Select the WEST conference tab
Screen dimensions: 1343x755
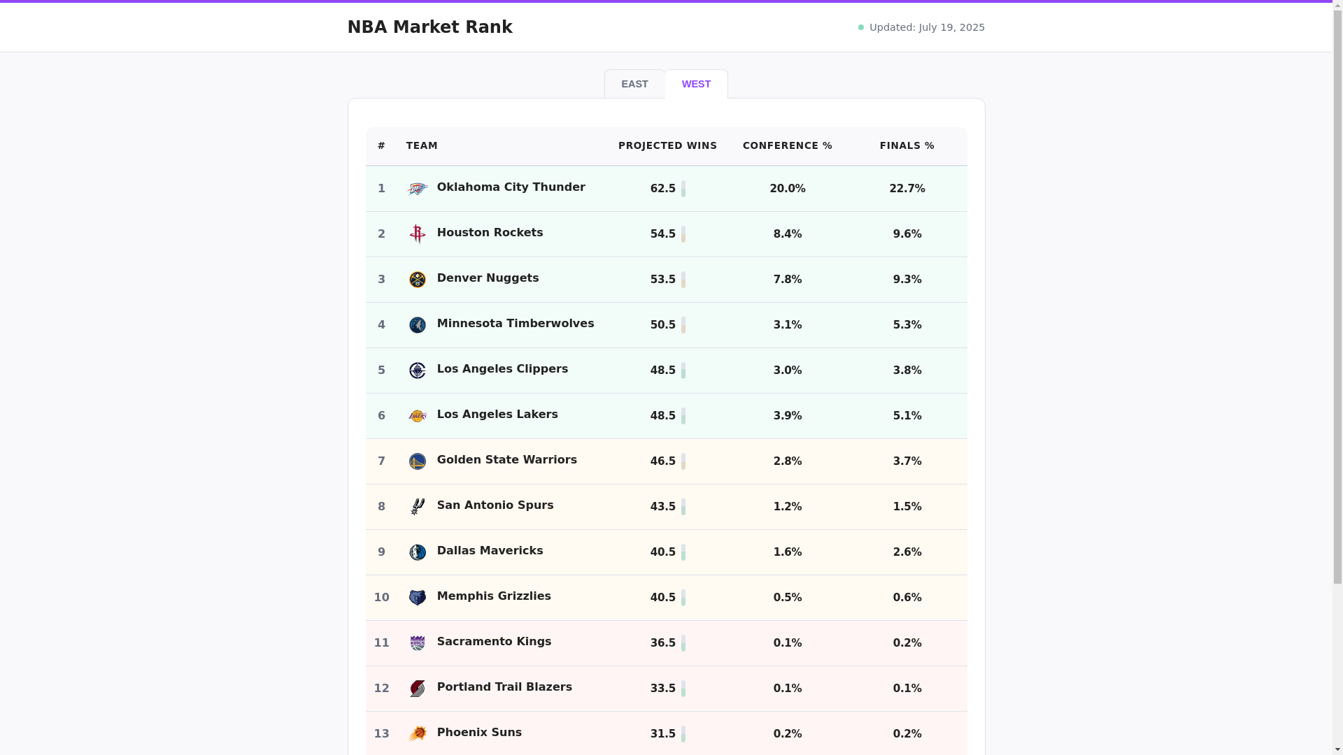(696, 84)
